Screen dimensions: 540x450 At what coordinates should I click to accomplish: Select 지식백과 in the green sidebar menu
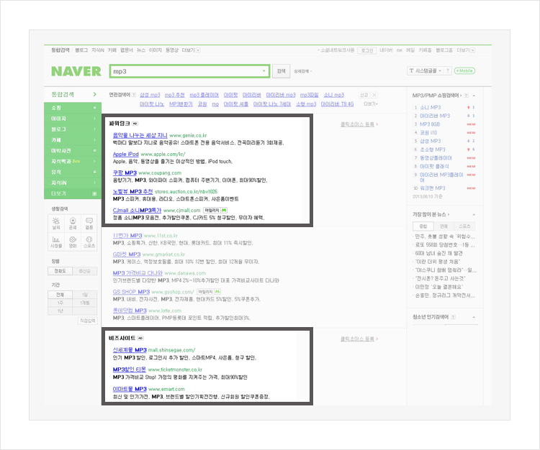click(x=73, y=161)
